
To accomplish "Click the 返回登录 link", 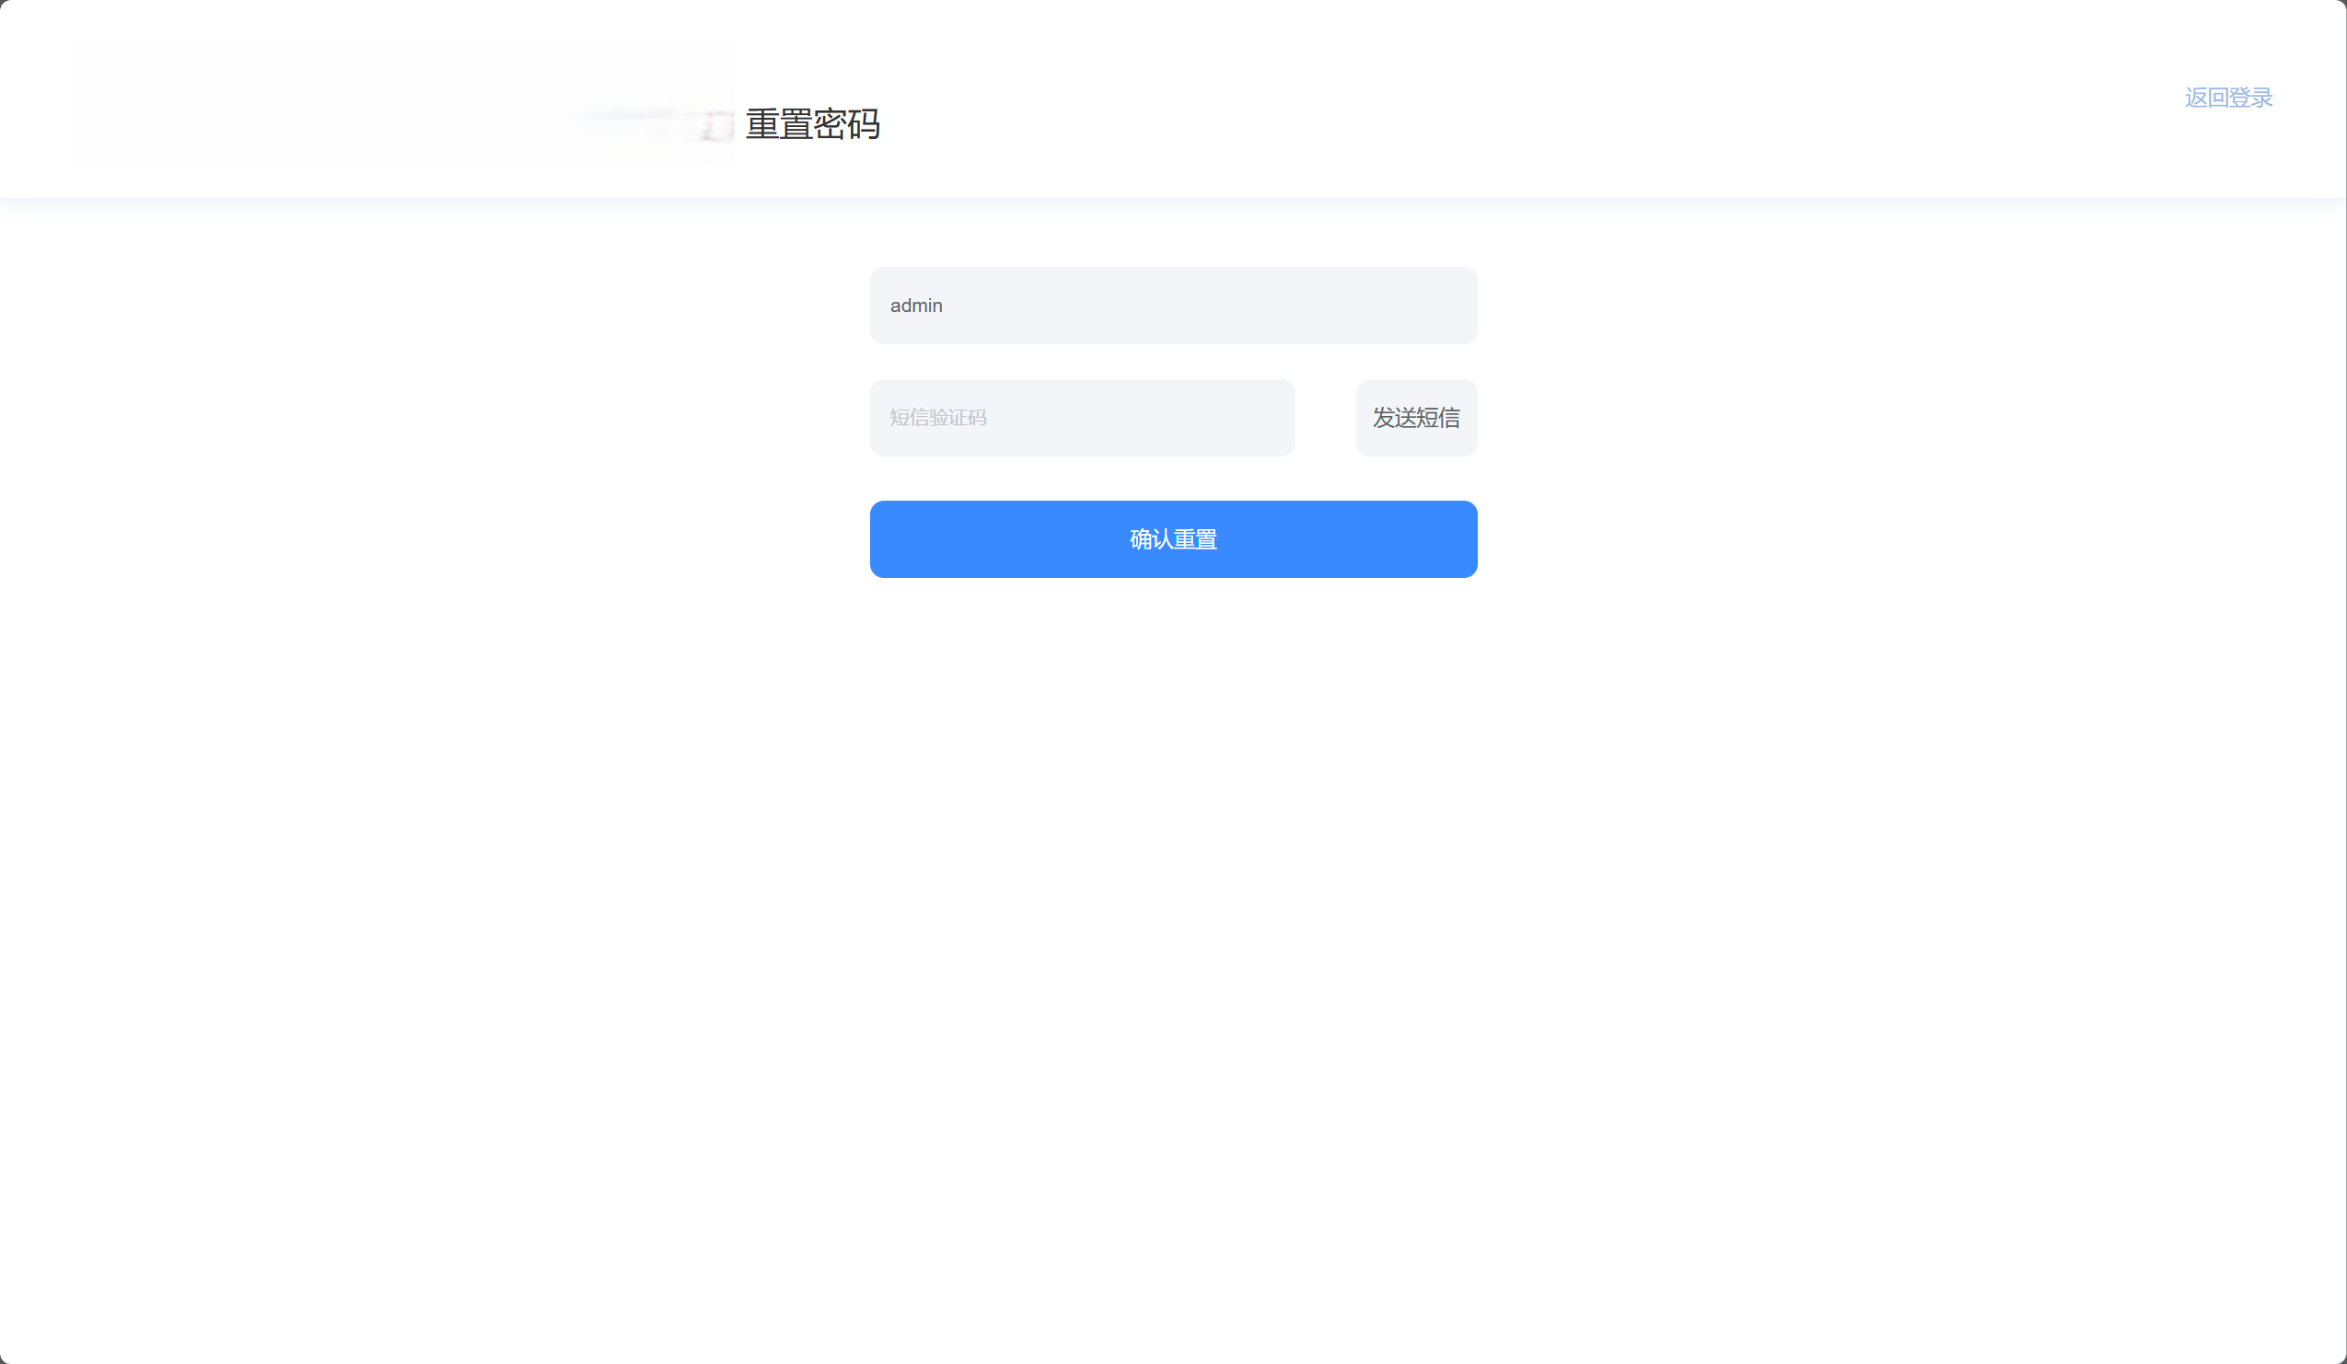I will pos(2228,98).
